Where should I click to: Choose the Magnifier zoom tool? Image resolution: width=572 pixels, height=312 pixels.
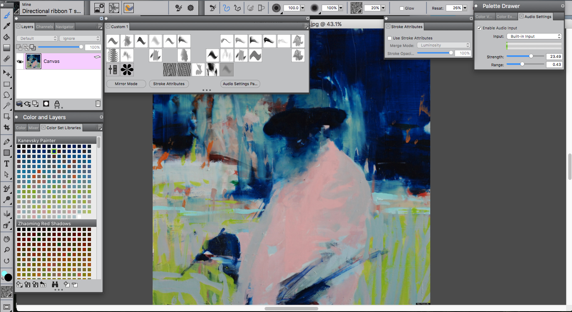coord(7,250)
